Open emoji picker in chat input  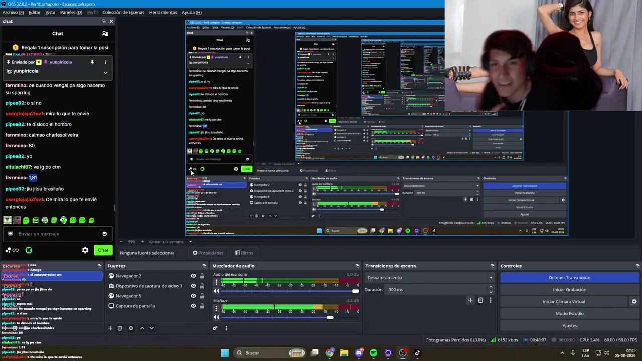coord(104,234)
